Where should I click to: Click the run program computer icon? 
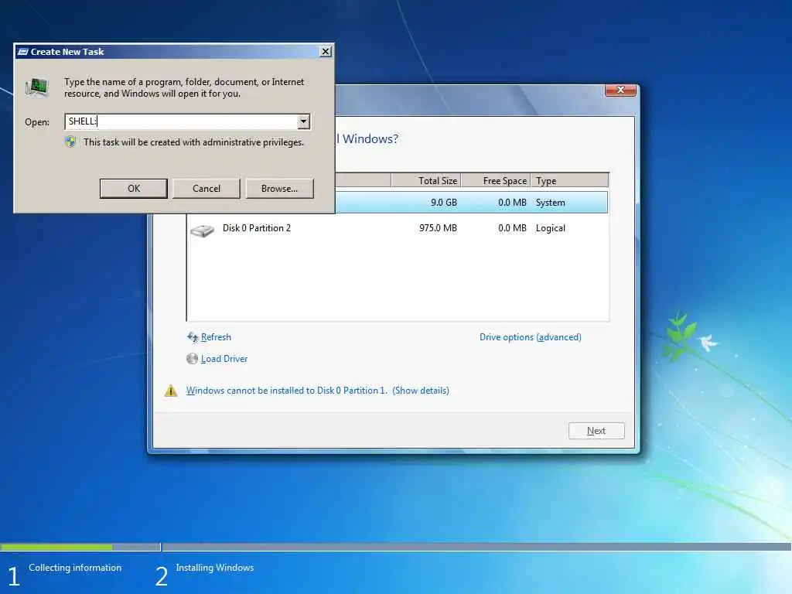[x=37, y=87]
